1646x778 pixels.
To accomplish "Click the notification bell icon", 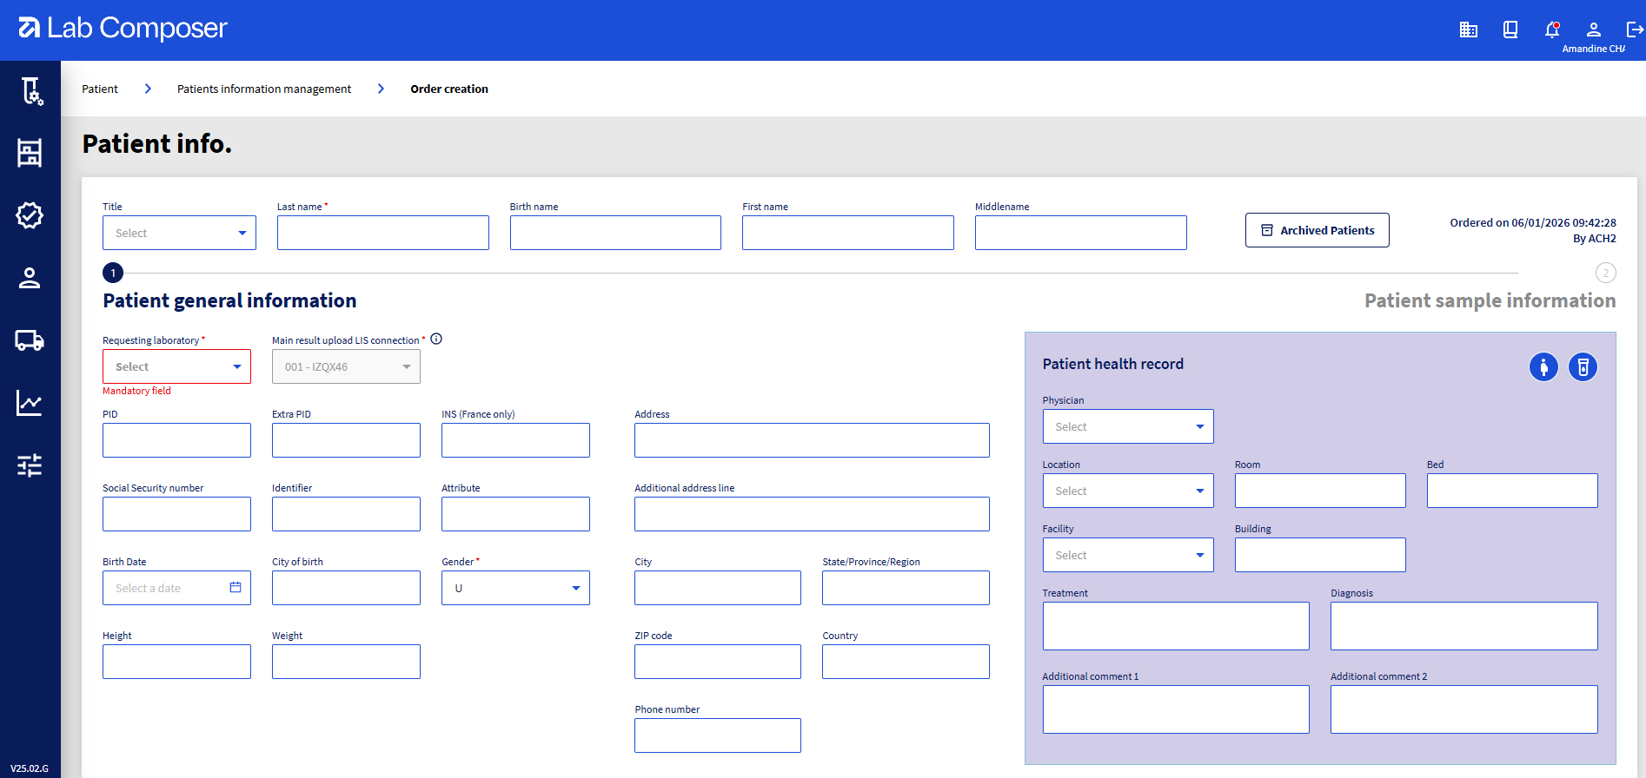I will tap(1552, 30).
